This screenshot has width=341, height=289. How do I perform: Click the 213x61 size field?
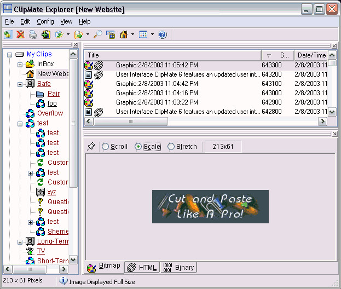(x=223, y=147)
